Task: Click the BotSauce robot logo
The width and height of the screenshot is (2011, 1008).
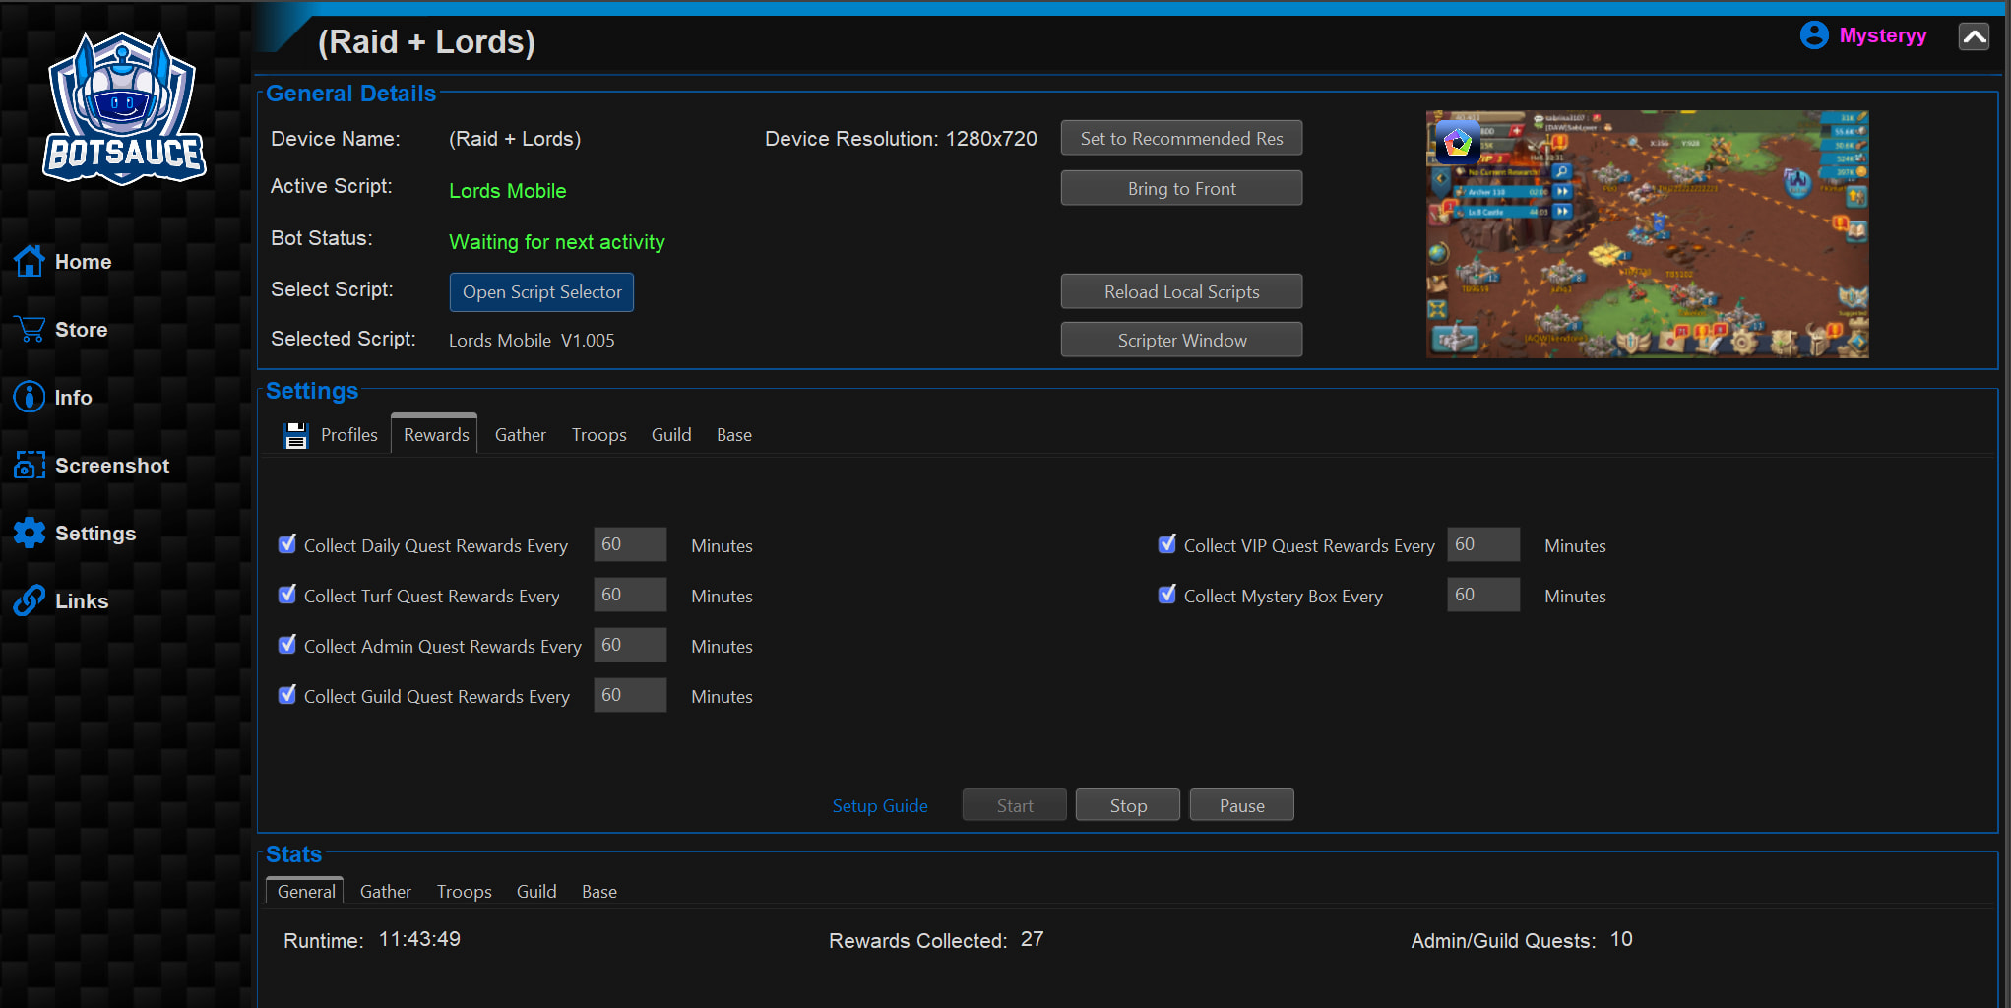Action: click(x=123, y=109)
